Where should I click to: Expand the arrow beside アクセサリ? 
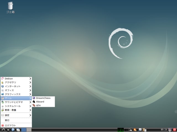coord(30,82)
